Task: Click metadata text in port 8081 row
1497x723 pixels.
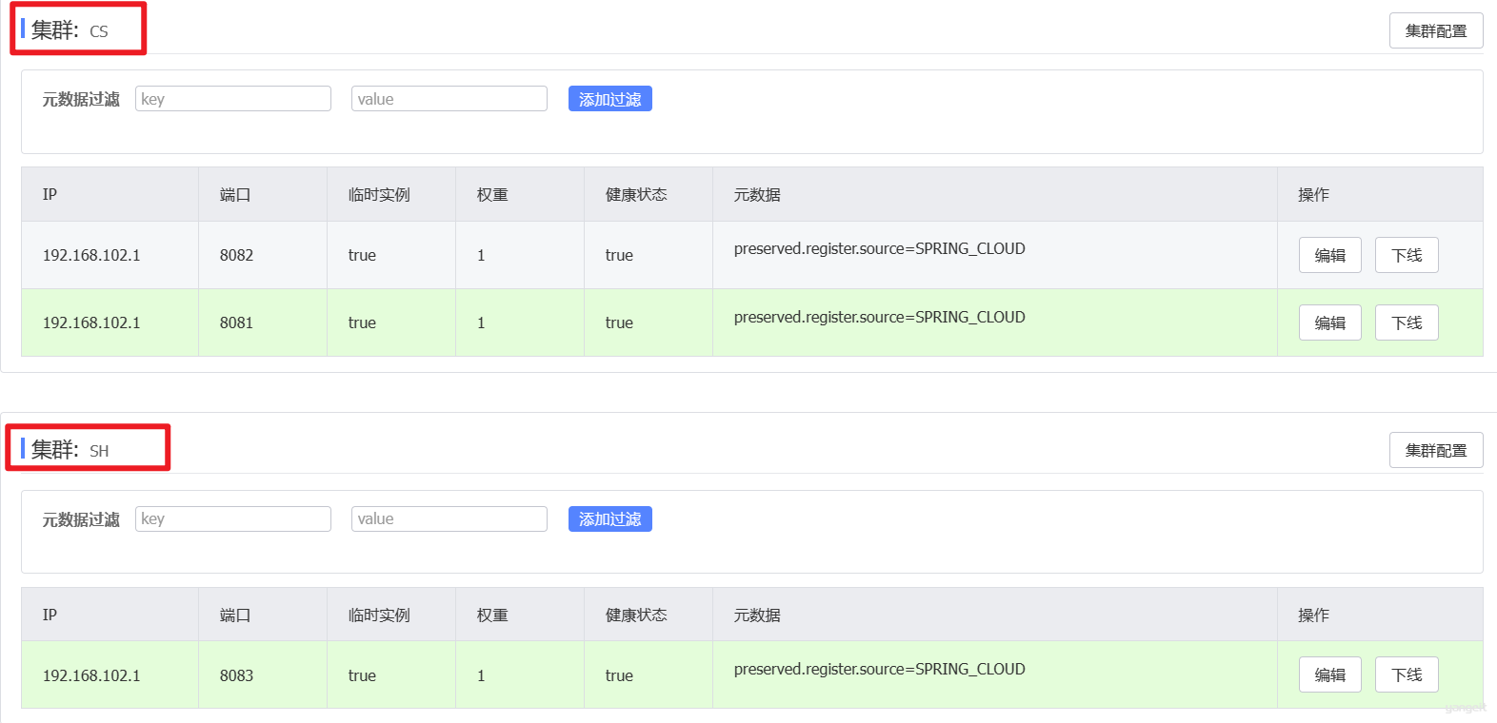Action: (x=880, y=317)
